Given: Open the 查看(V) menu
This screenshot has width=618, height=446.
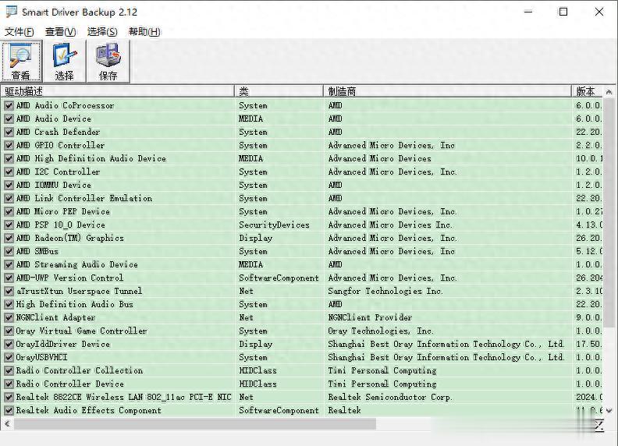Looking at the screenshot, I should click(60, 31).
